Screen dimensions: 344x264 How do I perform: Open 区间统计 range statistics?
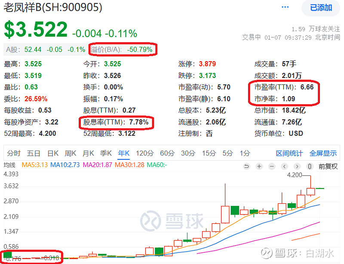(289, 153)
